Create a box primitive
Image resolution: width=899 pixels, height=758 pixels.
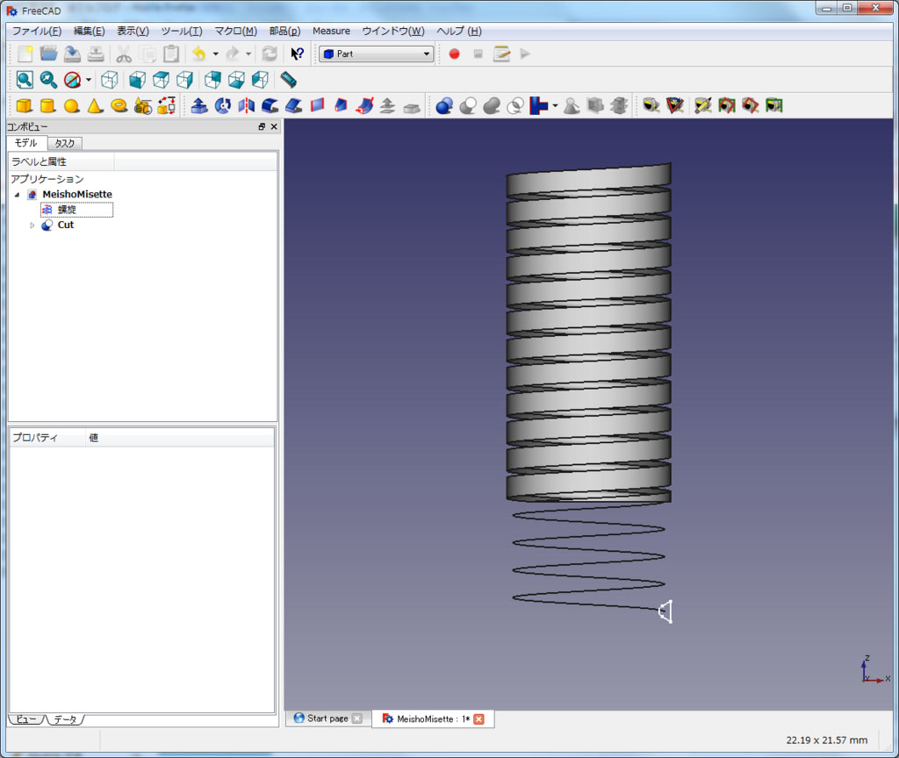24,105
